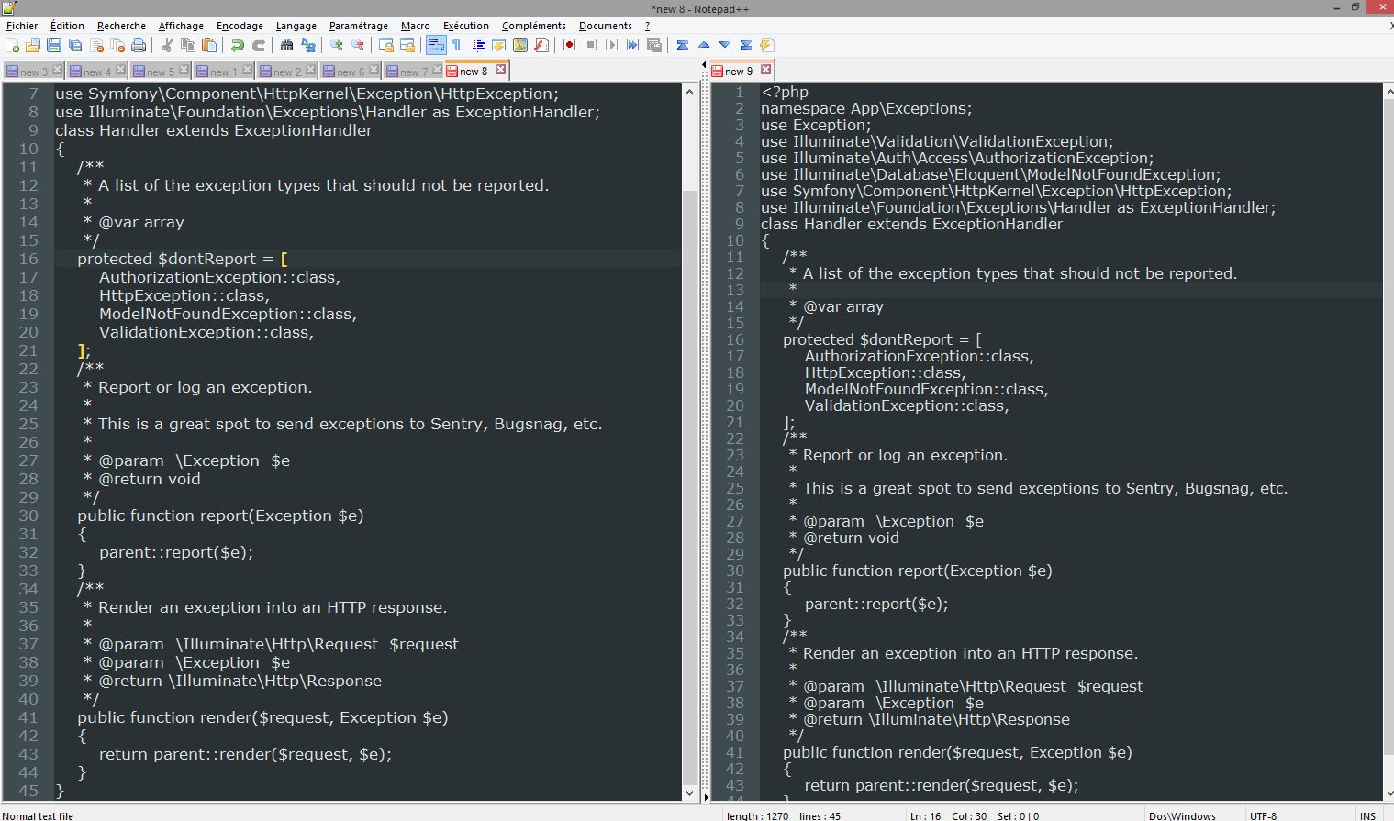Close the new 9 tab

[765, 70]
